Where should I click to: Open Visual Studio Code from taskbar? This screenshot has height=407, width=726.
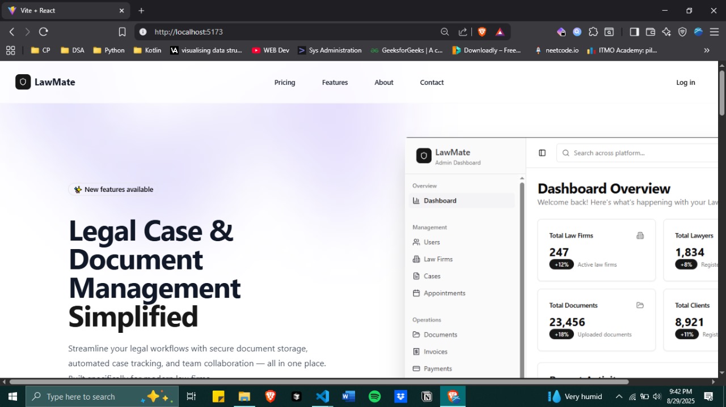[322, 396]
